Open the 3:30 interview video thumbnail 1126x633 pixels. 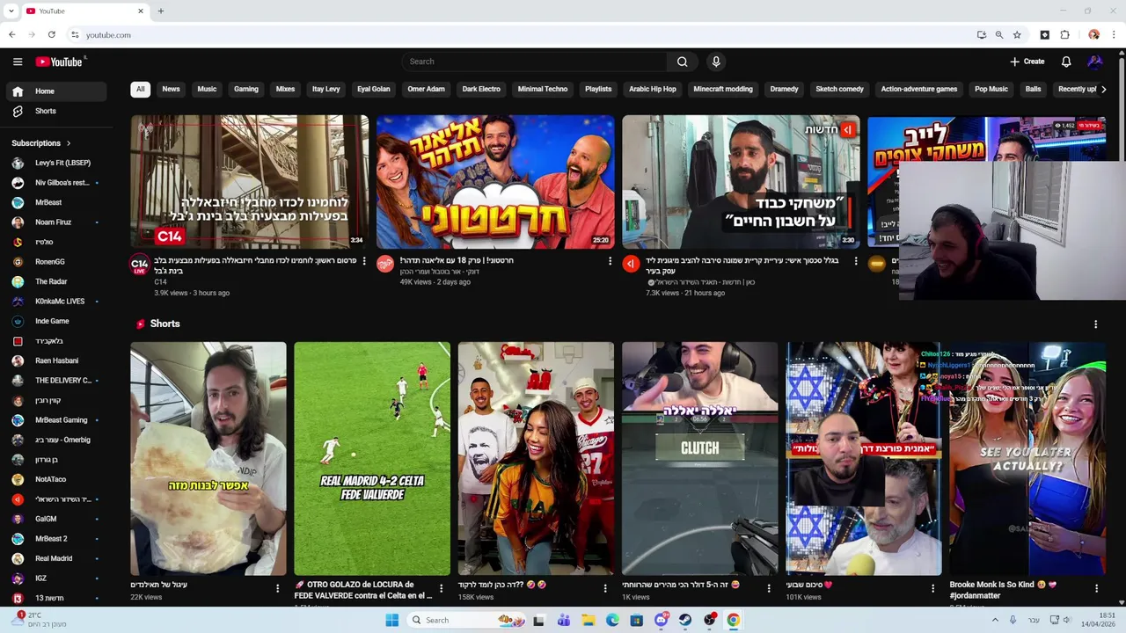coord(741,181)
